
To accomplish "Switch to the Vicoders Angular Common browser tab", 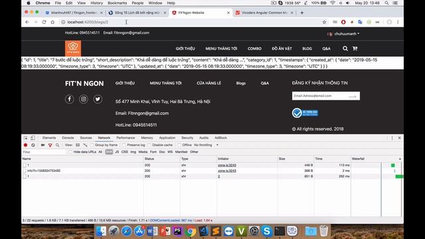I will pos(264,13).
